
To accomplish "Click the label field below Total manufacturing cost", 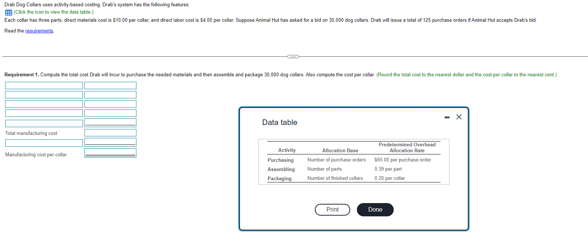I will pos(44,142).
